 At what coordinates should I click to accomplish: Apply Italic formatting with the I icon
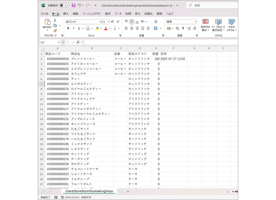[x=73, y=28]
